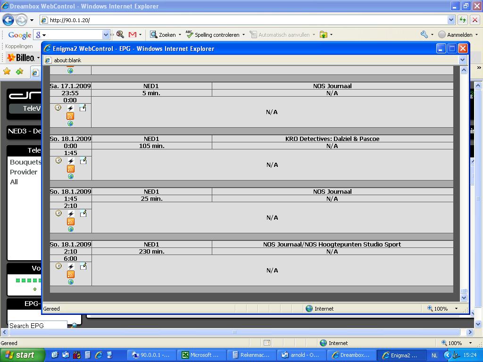
Task: Click the main address bar URL field
Action: (x=243, y=20)
